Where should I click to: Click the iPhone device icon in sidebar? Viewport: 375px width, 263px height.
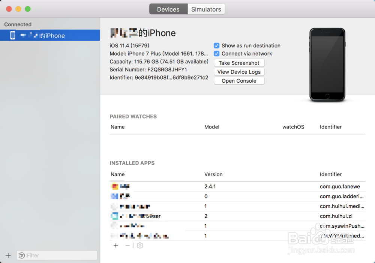pyautogui.click(x=13, y=35)
